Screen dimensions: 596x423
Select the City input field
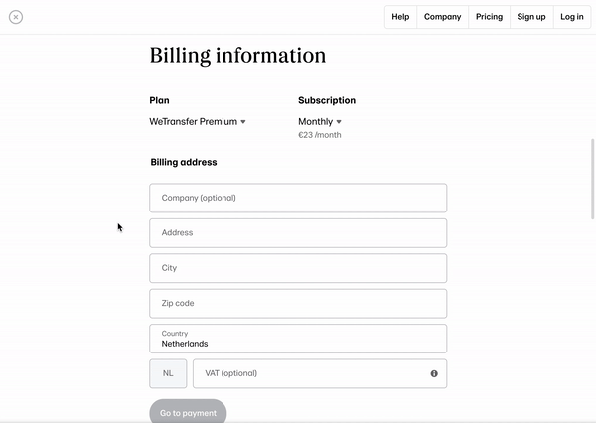298,268
